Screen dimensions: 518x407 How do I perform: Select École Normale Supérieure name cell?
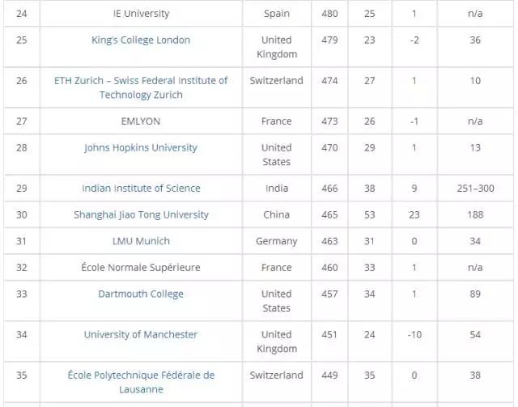point(141,268)
